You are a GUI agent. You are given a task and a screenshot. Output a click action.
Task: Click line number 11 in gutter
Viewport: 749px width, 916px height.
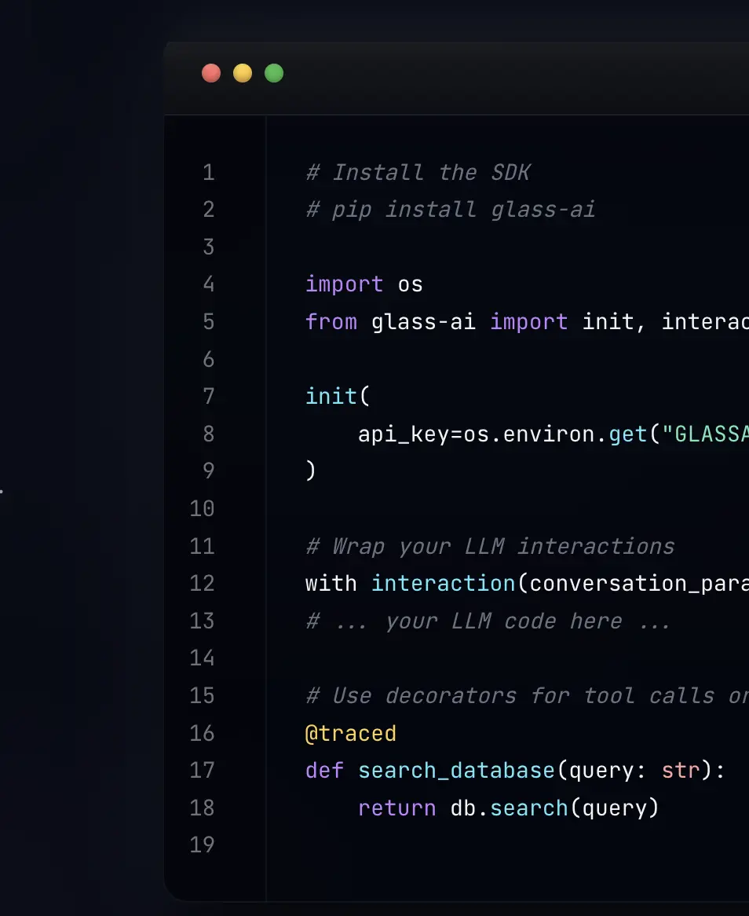click(x=202, y=546)
